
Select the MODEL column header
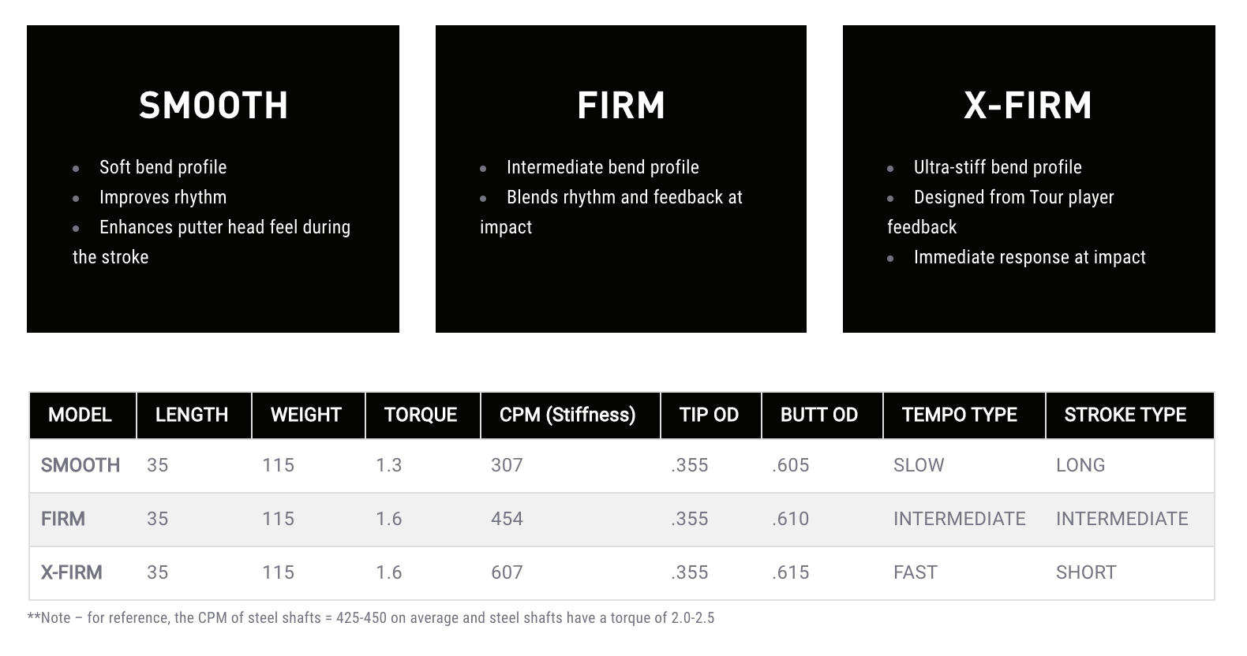(x=80, y=415)
